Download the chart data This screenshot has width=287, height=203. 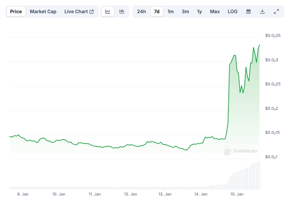(x=262, y=12)
